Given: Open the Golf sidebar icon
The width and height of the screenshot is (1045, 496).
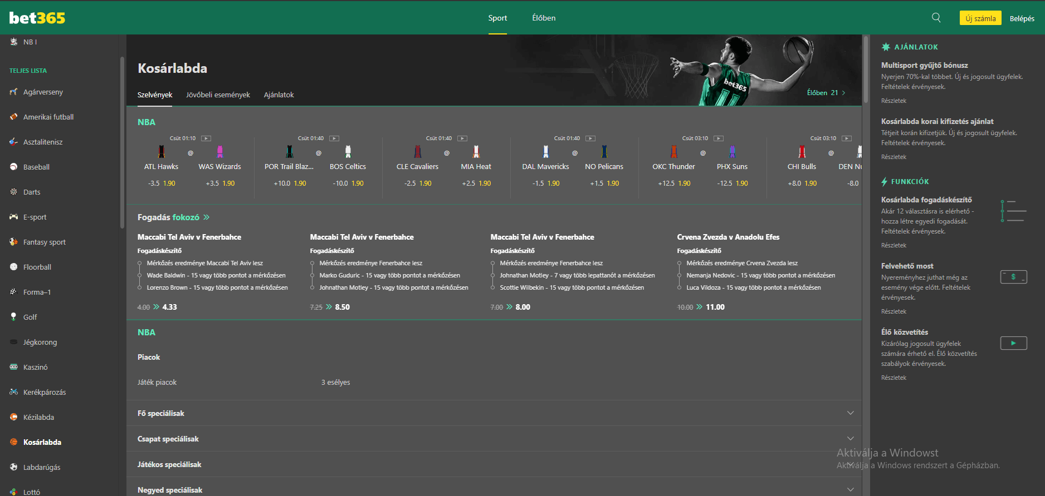Looking at the screenshot, I should coord(14,317).
